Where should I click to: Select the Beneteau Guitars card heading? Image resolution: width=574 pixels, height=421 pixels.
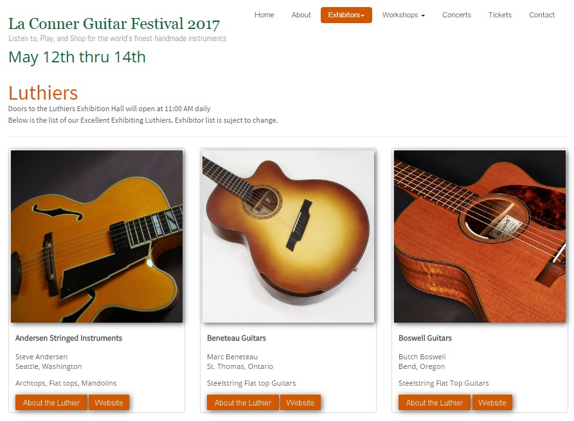(237, 338)
